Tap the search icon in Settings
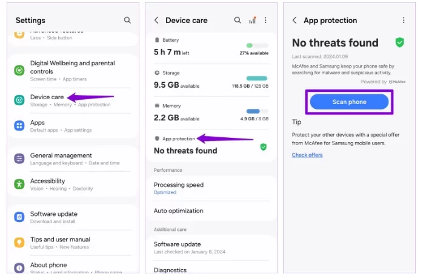 click(x=127, y=20)
